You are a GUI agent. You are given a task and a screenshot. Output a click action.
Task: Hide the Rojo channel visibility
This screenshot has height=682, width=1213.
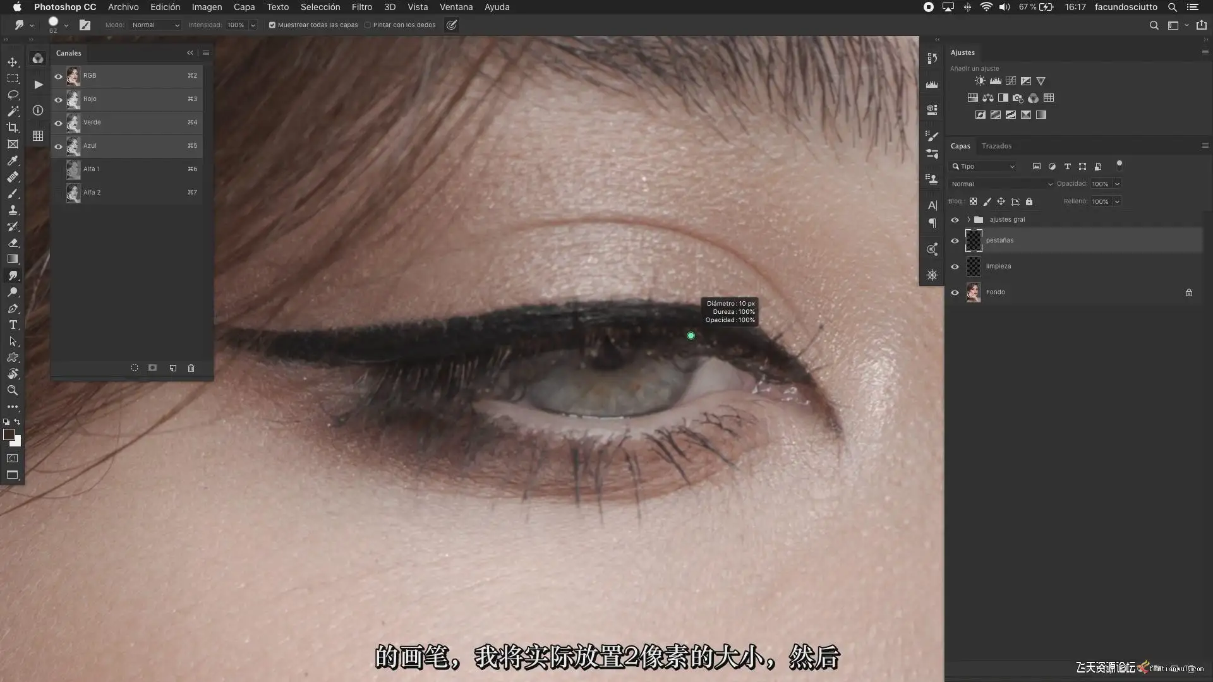tap(58, 100)
